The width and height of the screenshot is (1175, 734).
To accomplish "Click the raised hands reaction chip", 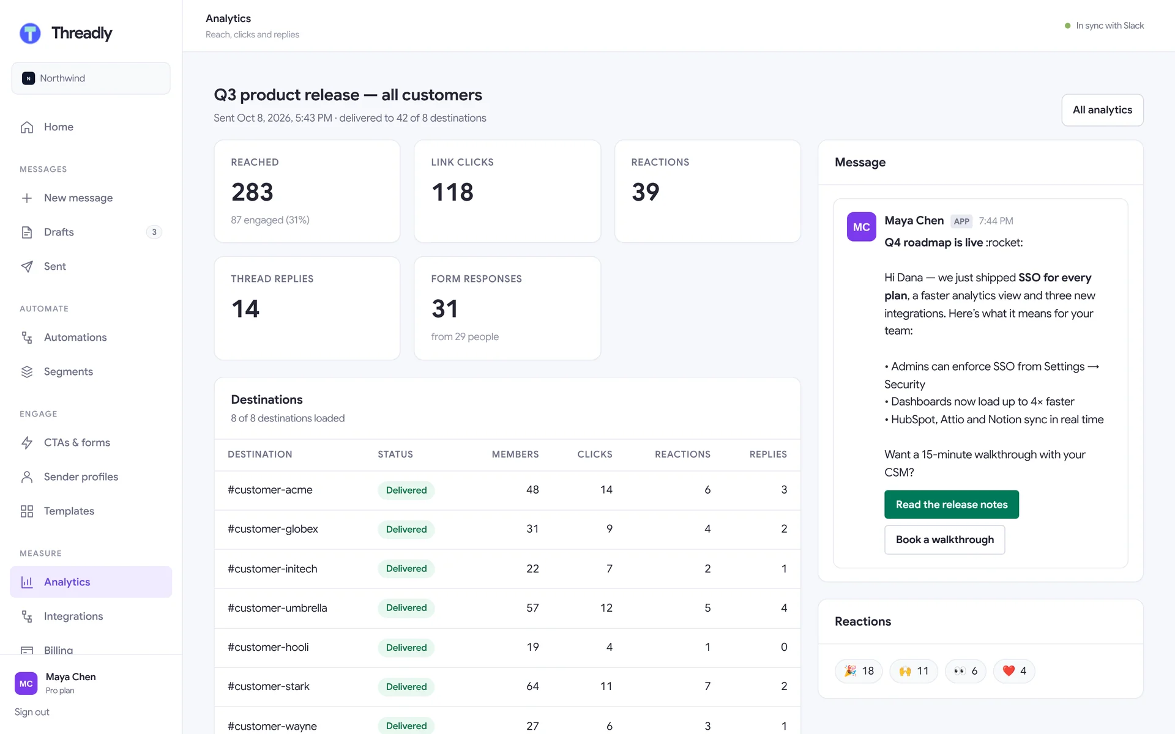I will [x=914, y=671].
